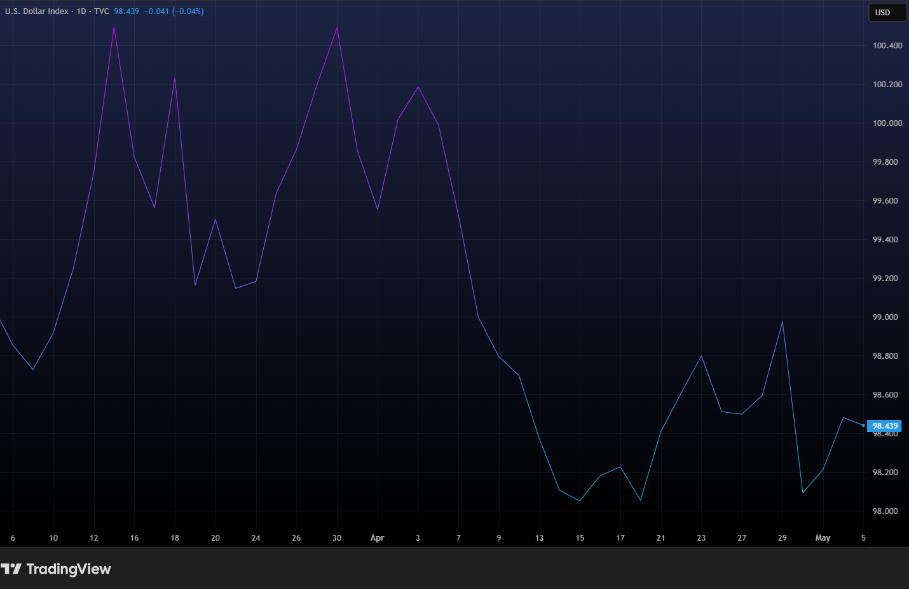909x589 pixels.
Task: Click the May label on time axis
Action: click(x=823, y=538)
